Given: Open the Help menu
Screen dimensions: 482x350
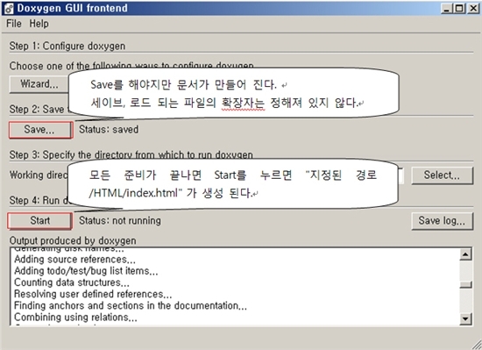Looking at the screenshot, I should (x=39, y=24).
